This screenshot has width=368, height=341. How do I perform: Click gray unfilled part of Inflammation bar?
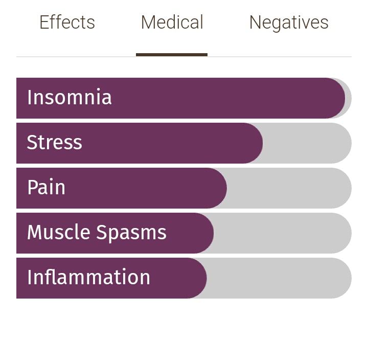click(x=279, y=278)
